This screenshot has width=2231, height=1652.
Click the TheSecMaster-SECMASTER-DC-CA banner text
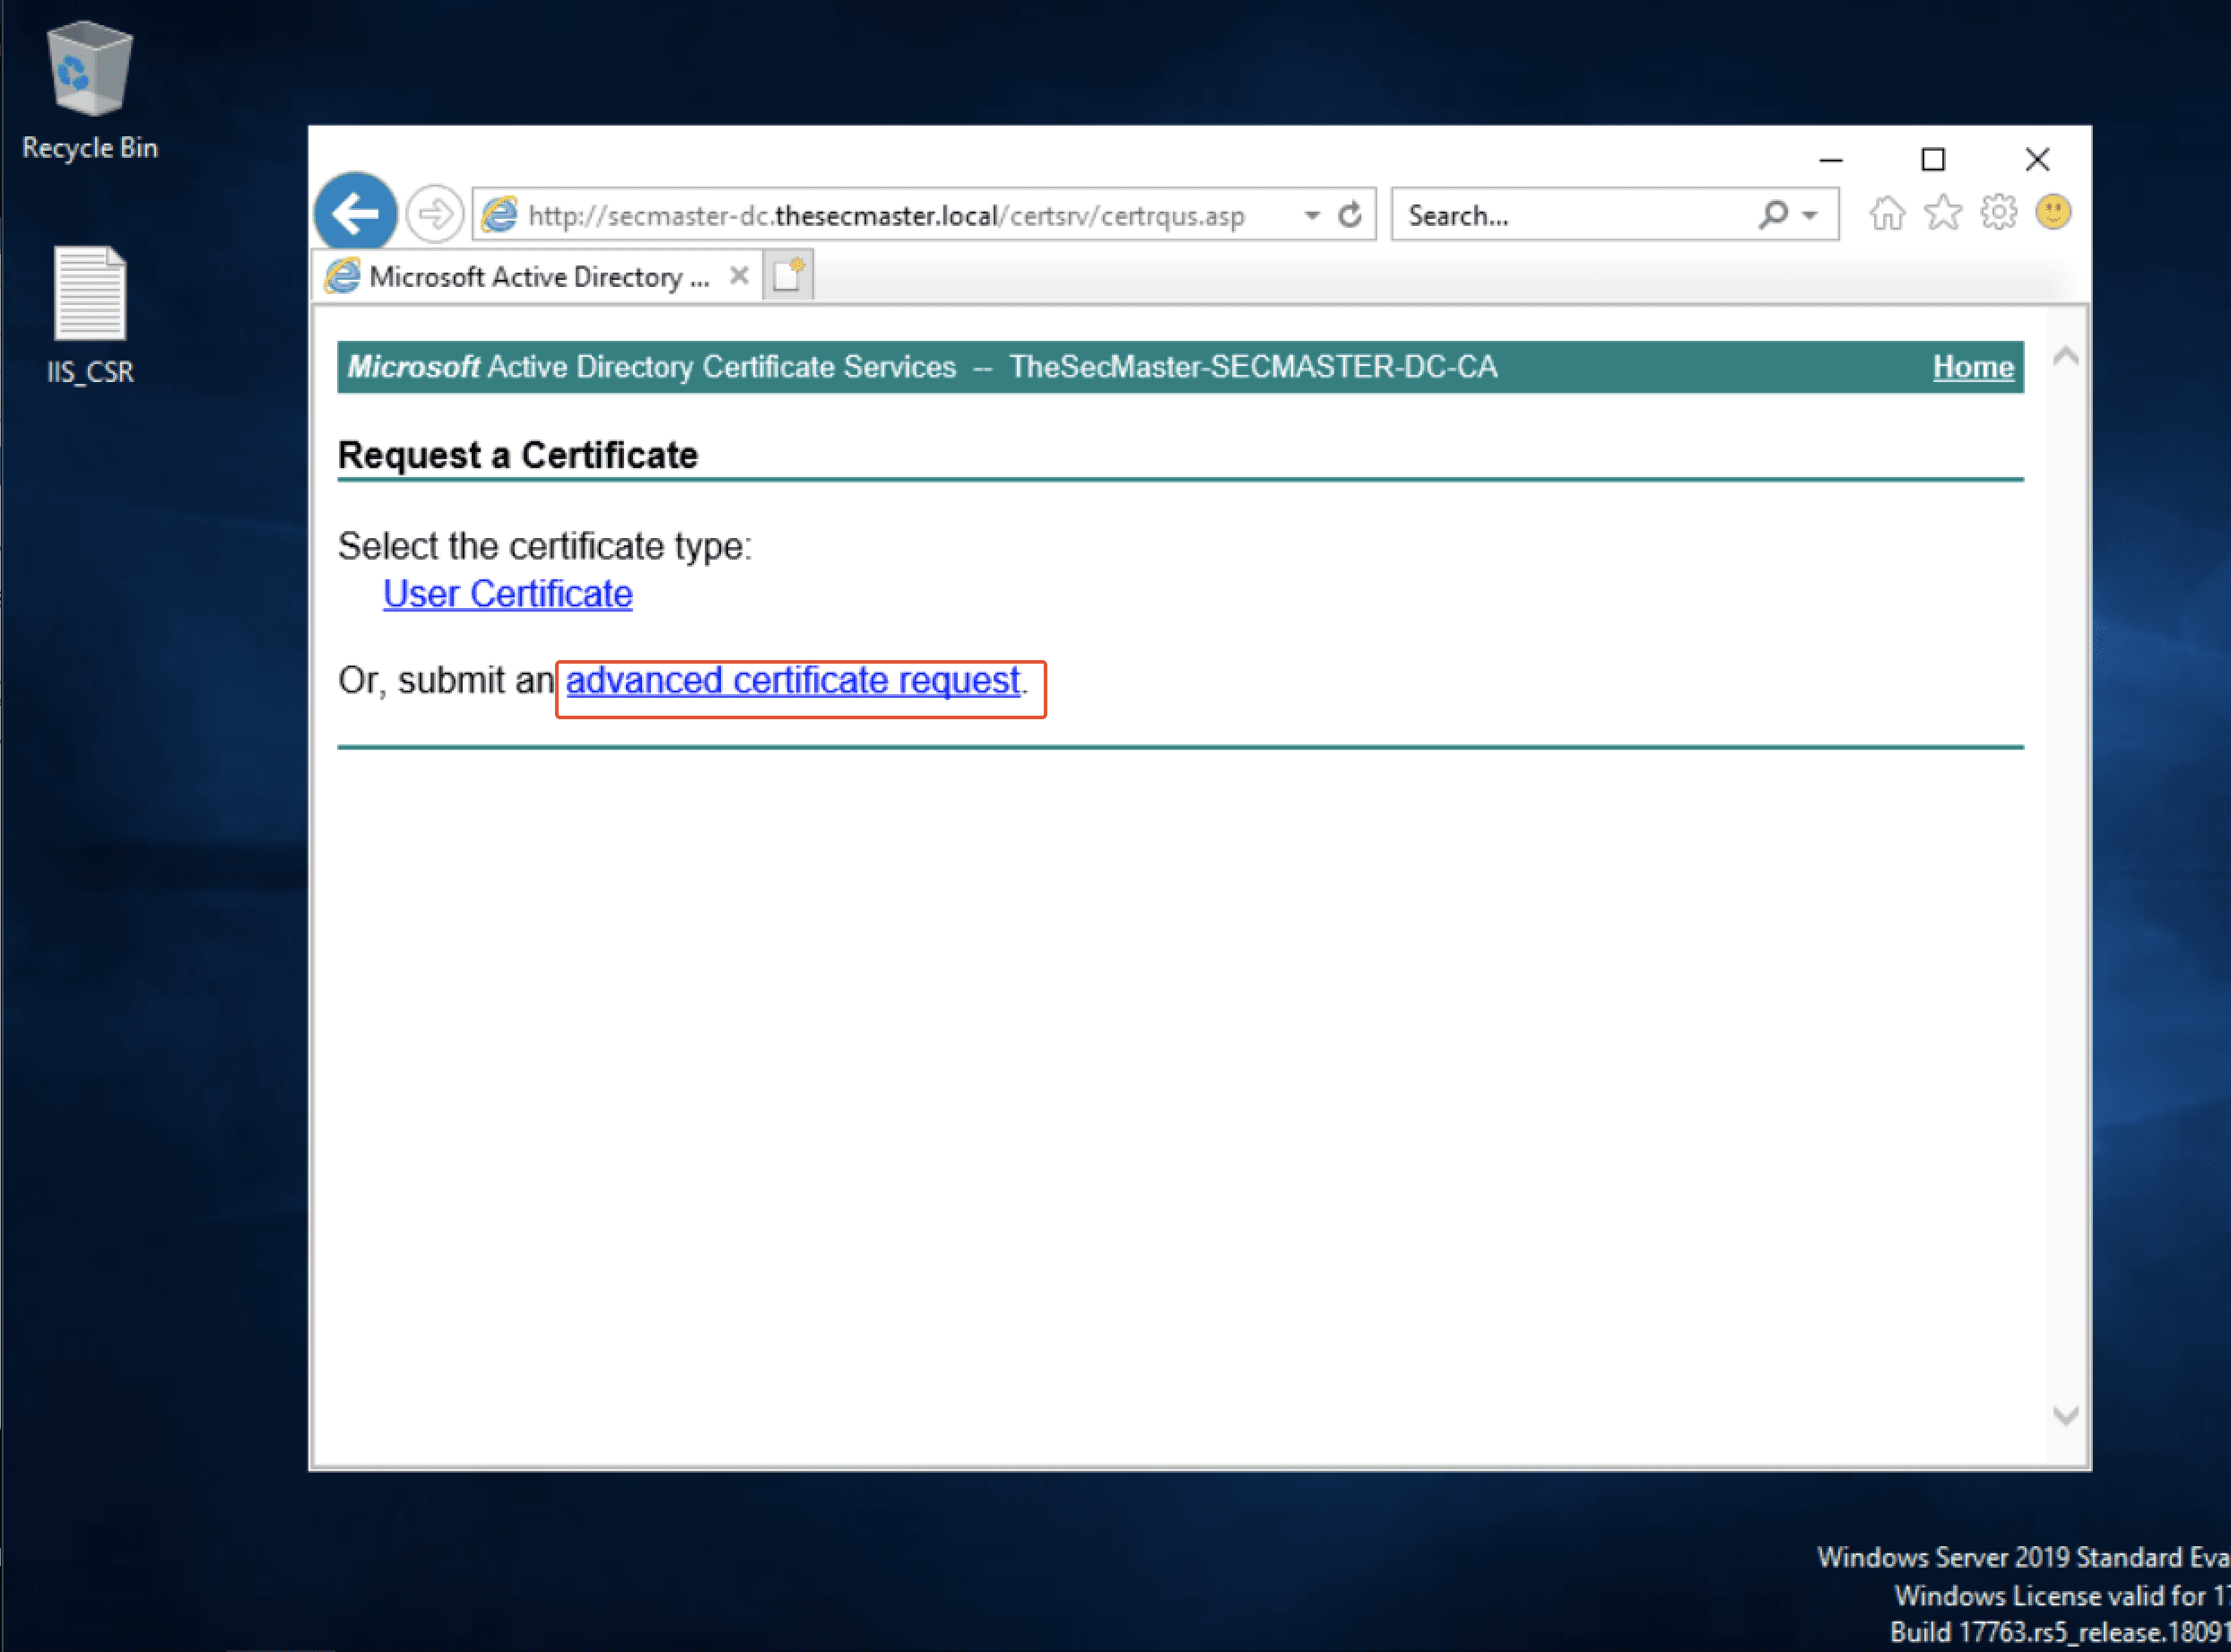(x=1253, y=367)
